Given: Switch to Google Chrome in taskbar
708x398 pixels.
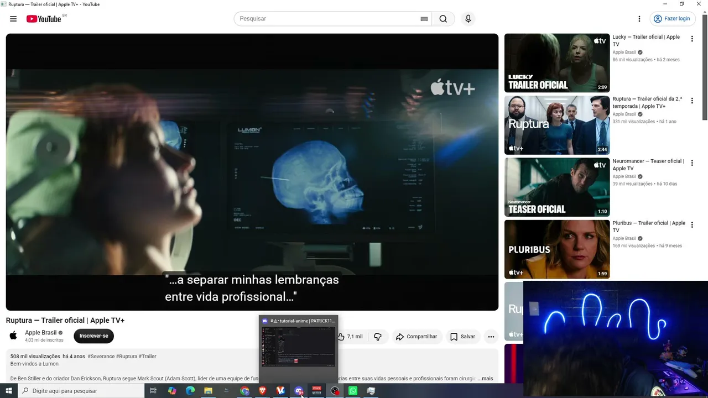Looking at the screenshot, I should [244, 391].
